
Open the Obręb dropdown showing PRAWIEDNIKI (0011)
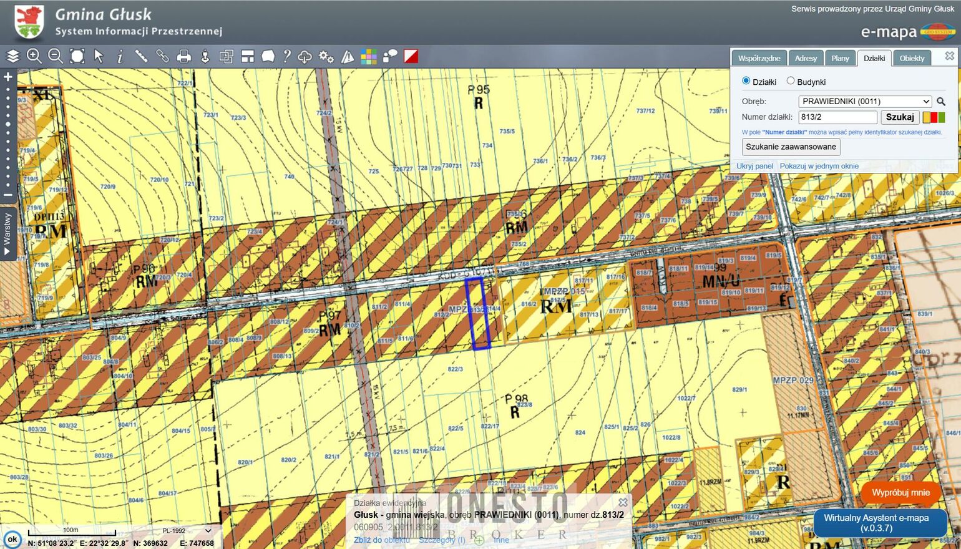(x=865, y=102)
